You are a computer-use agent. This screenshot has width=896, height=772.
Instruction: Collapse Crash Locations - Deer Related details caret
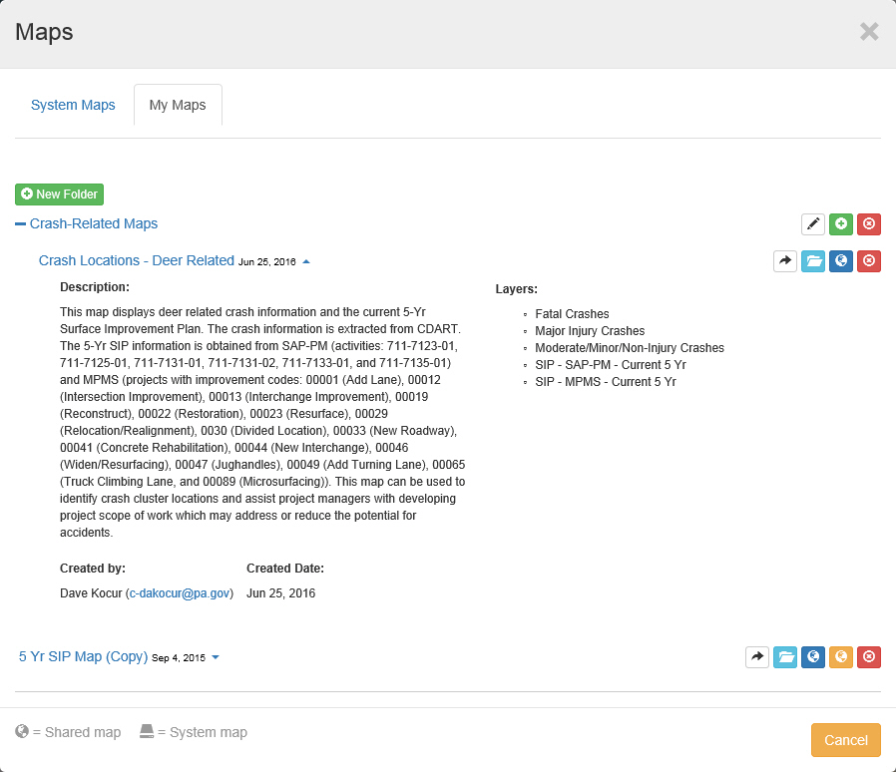306,262
